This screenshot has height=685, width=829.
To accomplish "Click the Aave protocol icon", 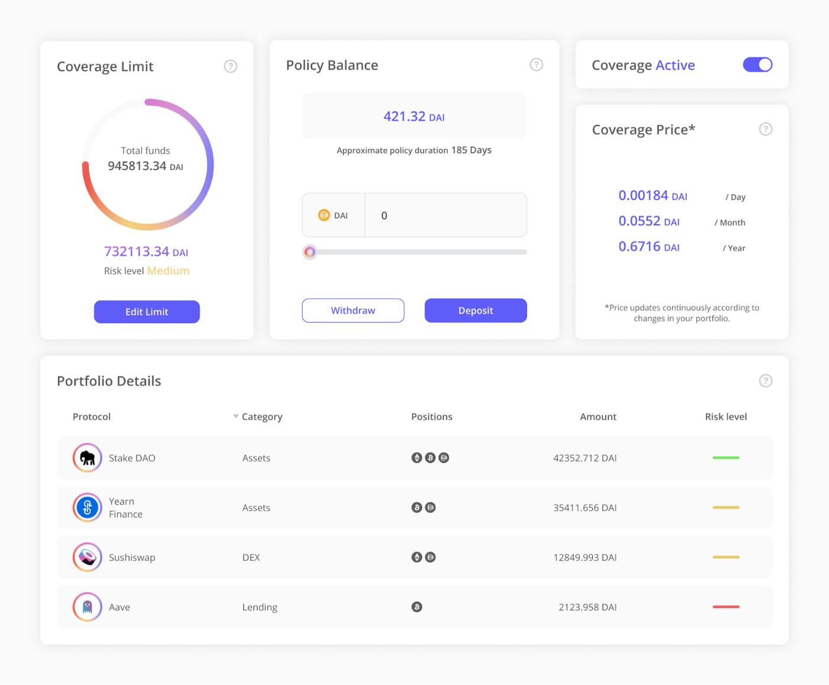I will (x=87, y=607).
